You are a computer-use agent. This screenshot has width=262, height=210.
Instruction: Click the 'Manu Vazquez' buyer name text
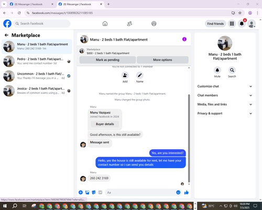(100, 112)
